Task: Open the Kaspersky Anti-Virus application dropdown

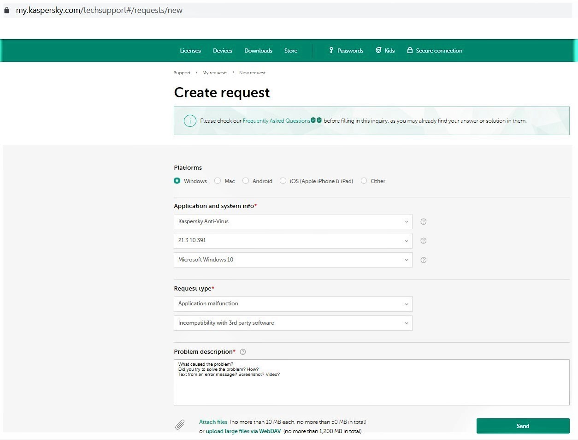Action: pos(293,222)
